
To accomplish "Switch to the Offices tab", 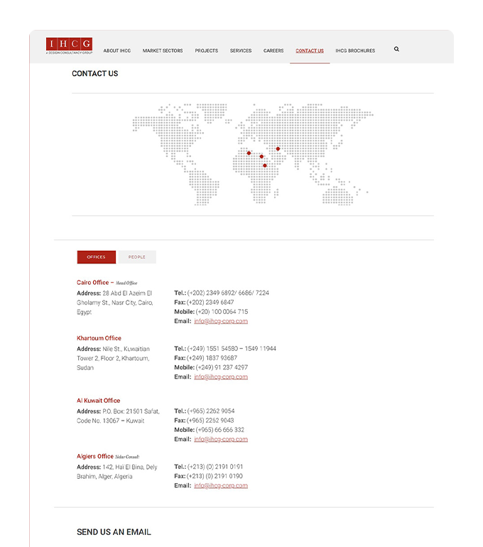I will 97,257.
